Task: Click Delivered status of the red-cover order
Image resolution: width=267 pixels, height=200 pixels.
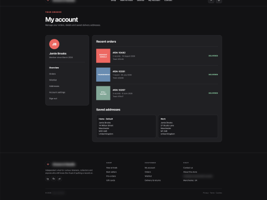Action: (213, 56)
